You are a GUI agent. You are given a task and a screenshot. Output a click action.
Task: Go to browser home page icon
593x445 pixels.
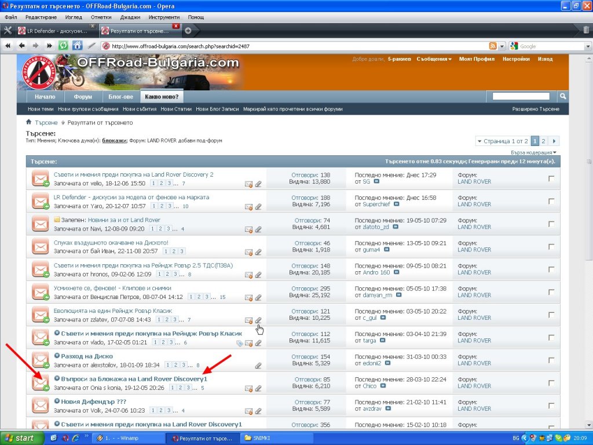(77, 46)
